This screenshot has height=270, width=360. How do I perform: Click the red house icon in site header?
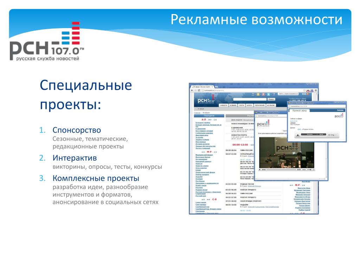coord(263,94)
